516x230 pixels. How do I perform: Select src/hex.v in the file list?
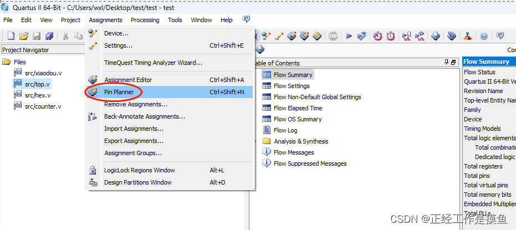point(32,95)
